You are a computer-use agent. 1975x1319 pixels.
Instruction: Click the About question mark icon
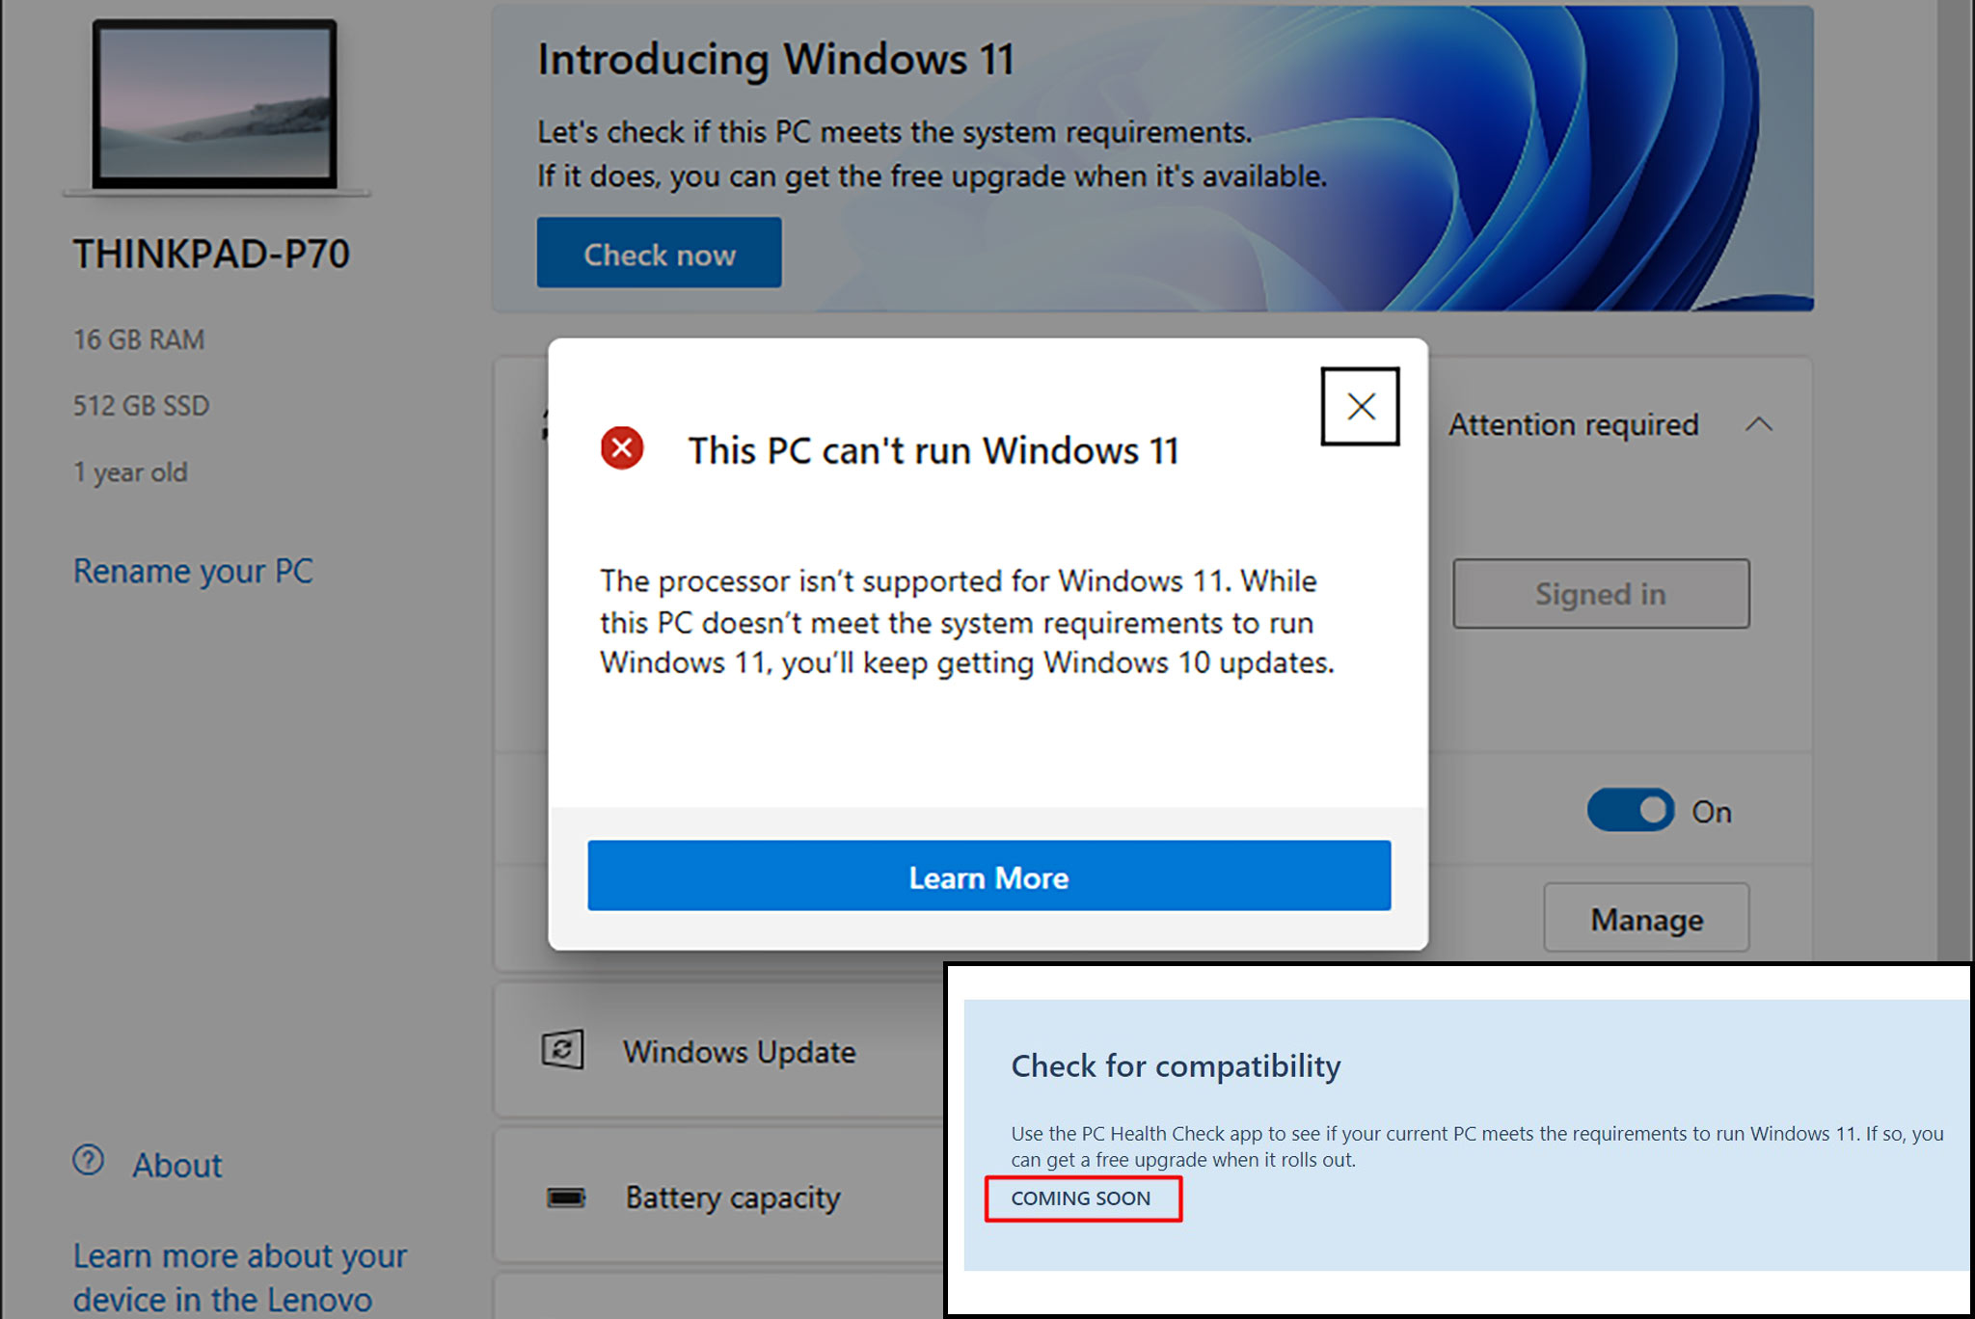coord(89,1160)
